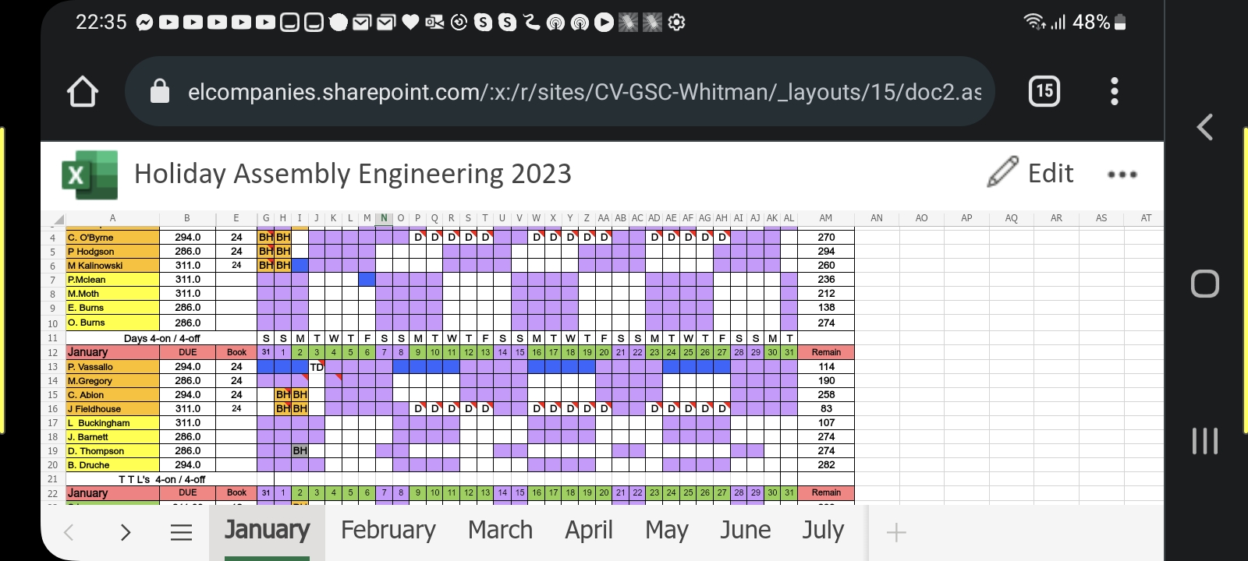
Task: Tap the Excel logo icon
Action: pyautogui.click(x=90, y=175)
